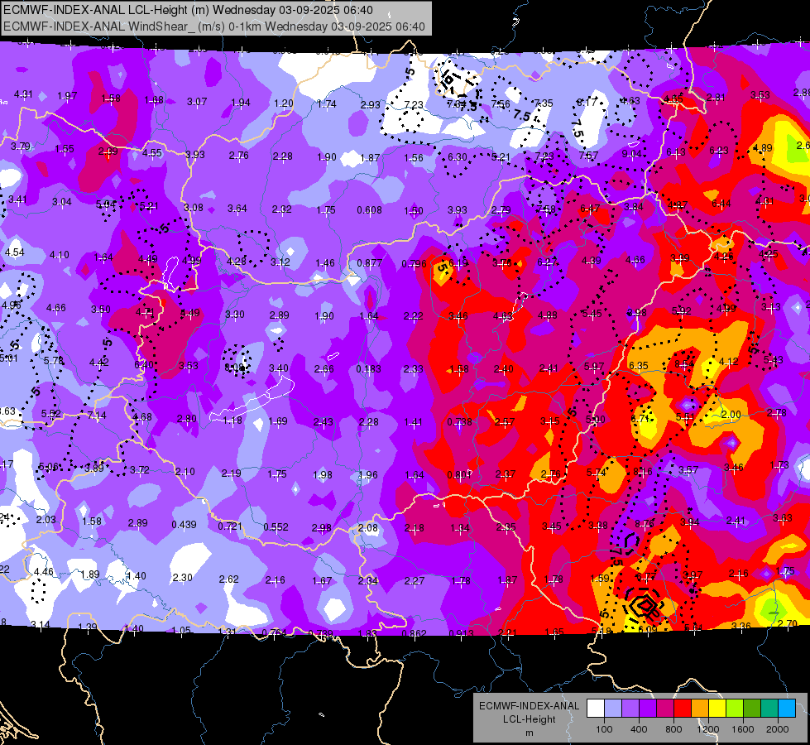This screenshot has width=810, height=745.
Task: Click the legend tick value '2000'
Action: click(x=778, y=729)
